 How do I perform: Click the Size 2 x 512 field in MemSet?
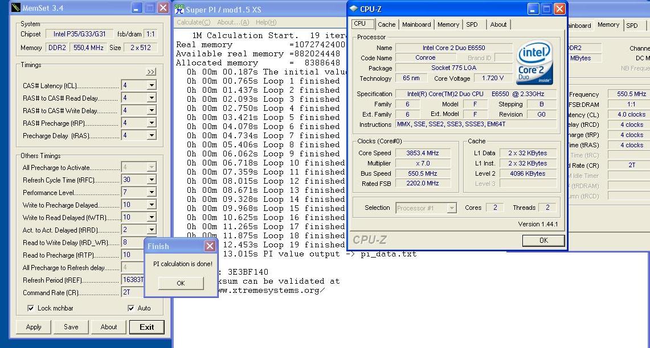140,48
